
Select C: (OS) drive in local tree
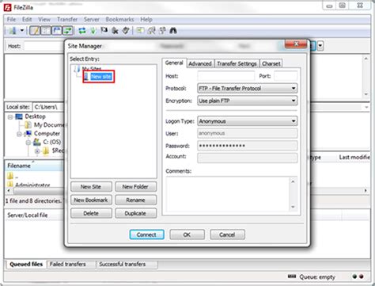[x=52, y=142]
